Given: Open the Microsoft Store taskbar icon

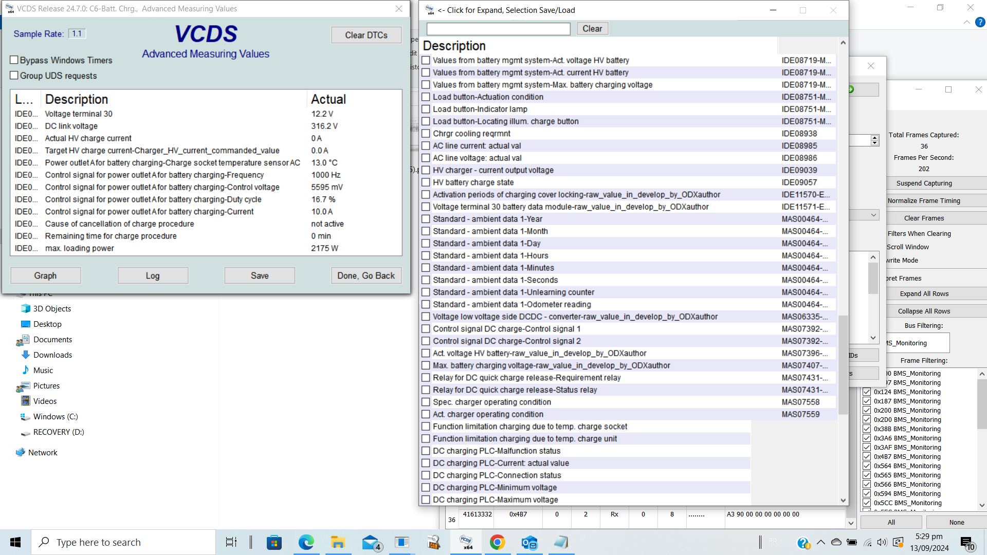Looking at the screenshot, I should pyautogui.click(x=274, y=542).
